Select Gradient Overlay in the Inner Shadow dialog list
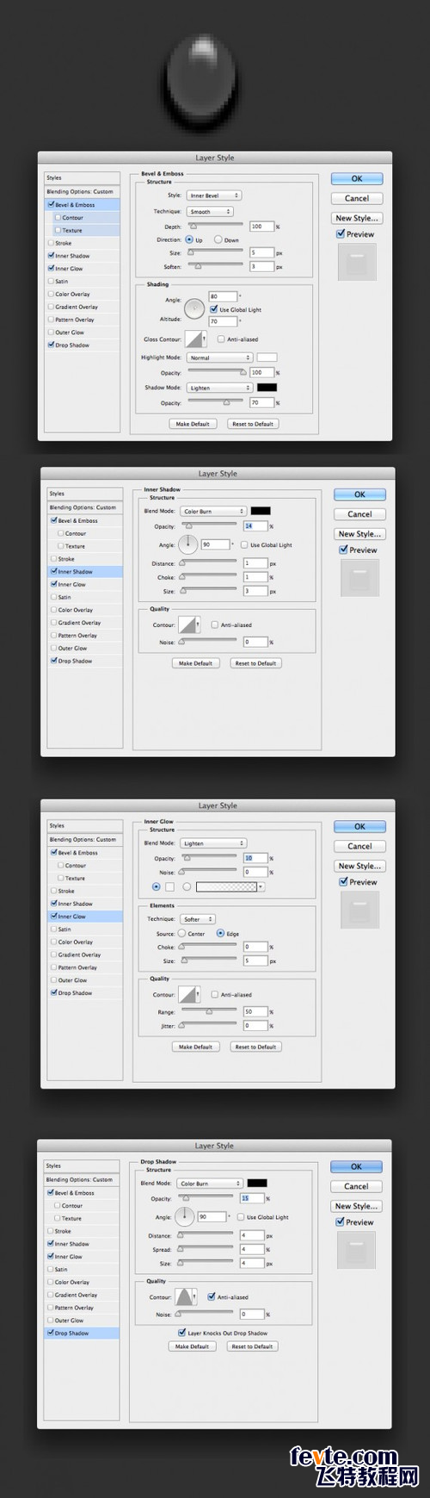Screen dimensions: 430x1498 pyautogui.click(x=79, y=622)
